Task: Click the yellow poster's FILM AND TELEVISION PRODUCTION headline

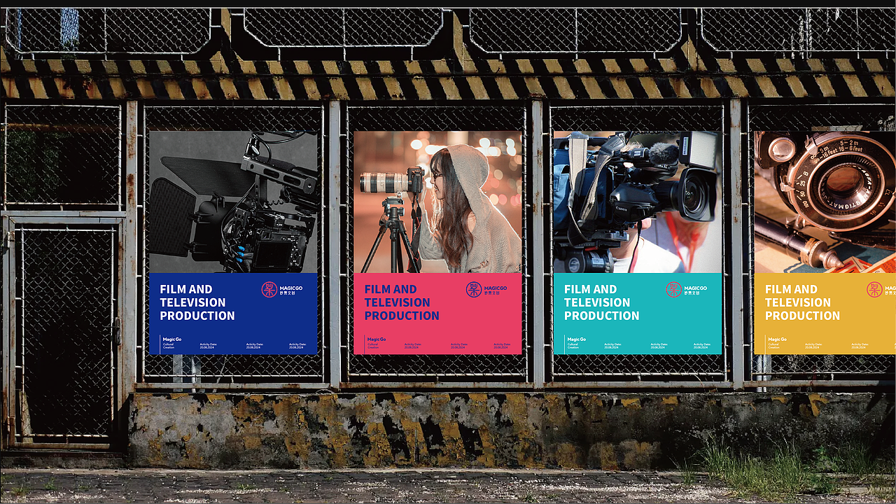Action: click(x=802, y=302)
